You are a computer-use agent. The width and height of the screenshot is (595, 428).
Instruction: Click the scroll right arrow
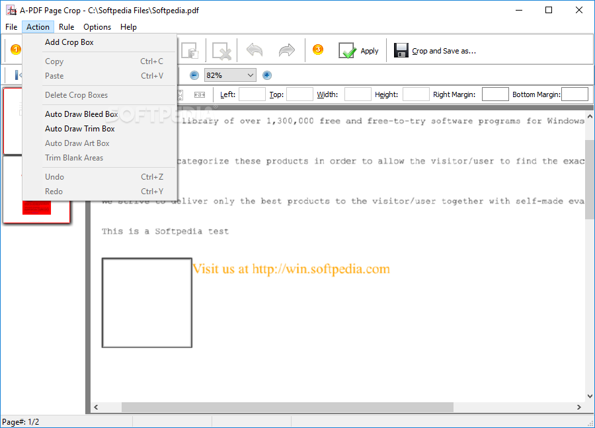(578, 407)
